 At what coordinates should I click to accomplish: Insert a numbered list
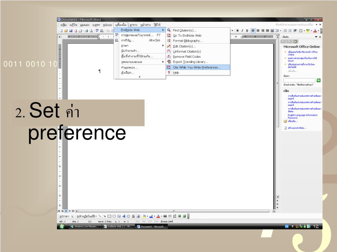285,31
